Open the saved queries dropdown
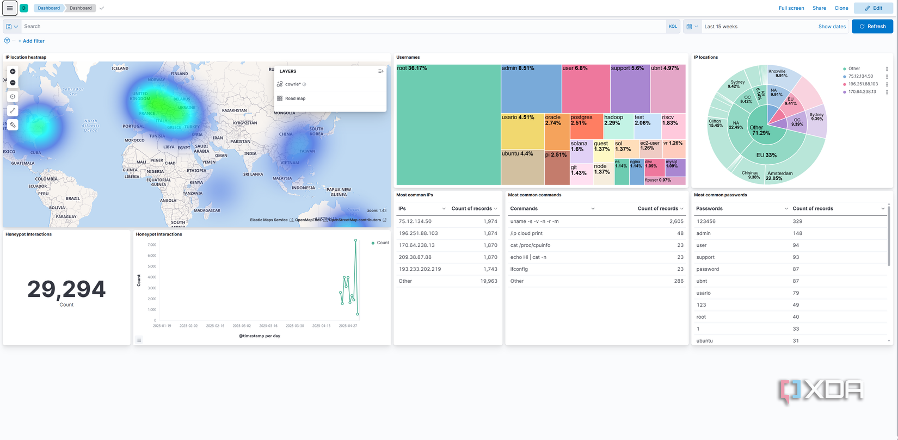This screenshot has width=898, height=440. coord(11,26)
